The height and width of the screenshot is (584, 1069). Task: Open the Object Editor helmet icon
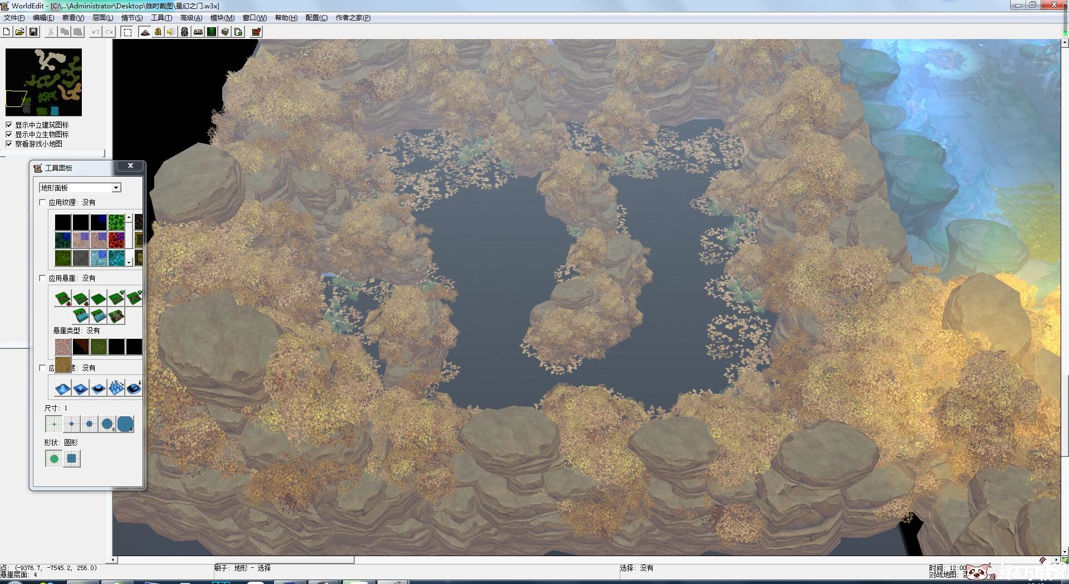click(x=185, y=32)
